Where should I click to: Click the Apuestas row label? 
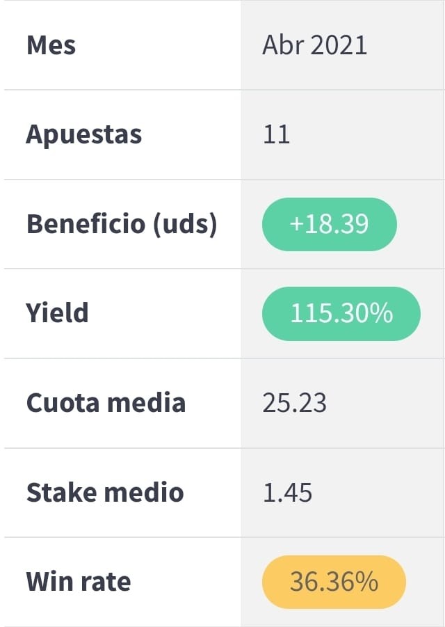84,135
